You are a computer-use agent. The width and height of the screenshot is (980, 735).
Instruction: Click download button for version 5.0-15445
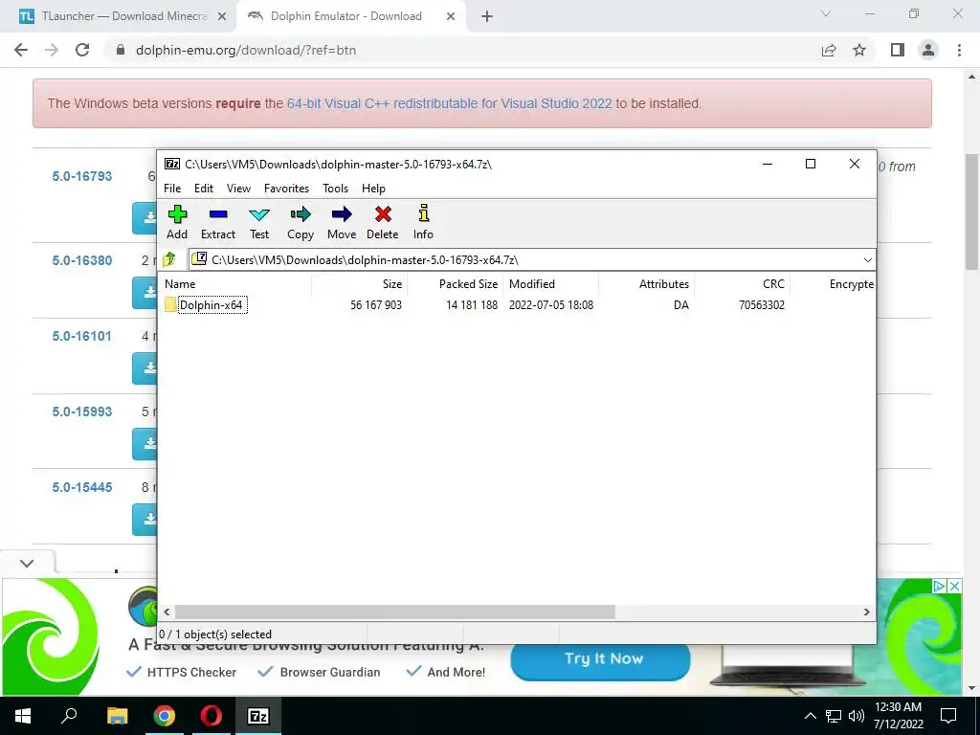[x=145, y=520]
